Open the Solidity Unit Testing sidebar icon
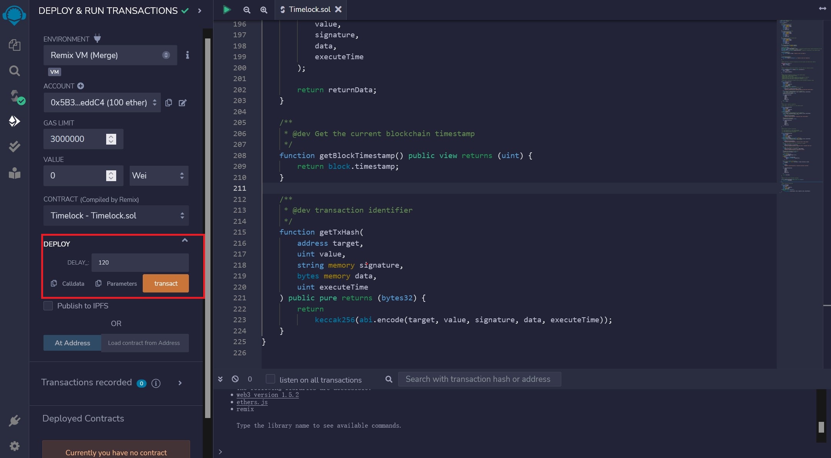The image size is (831, 458). [x=15, y=147]
